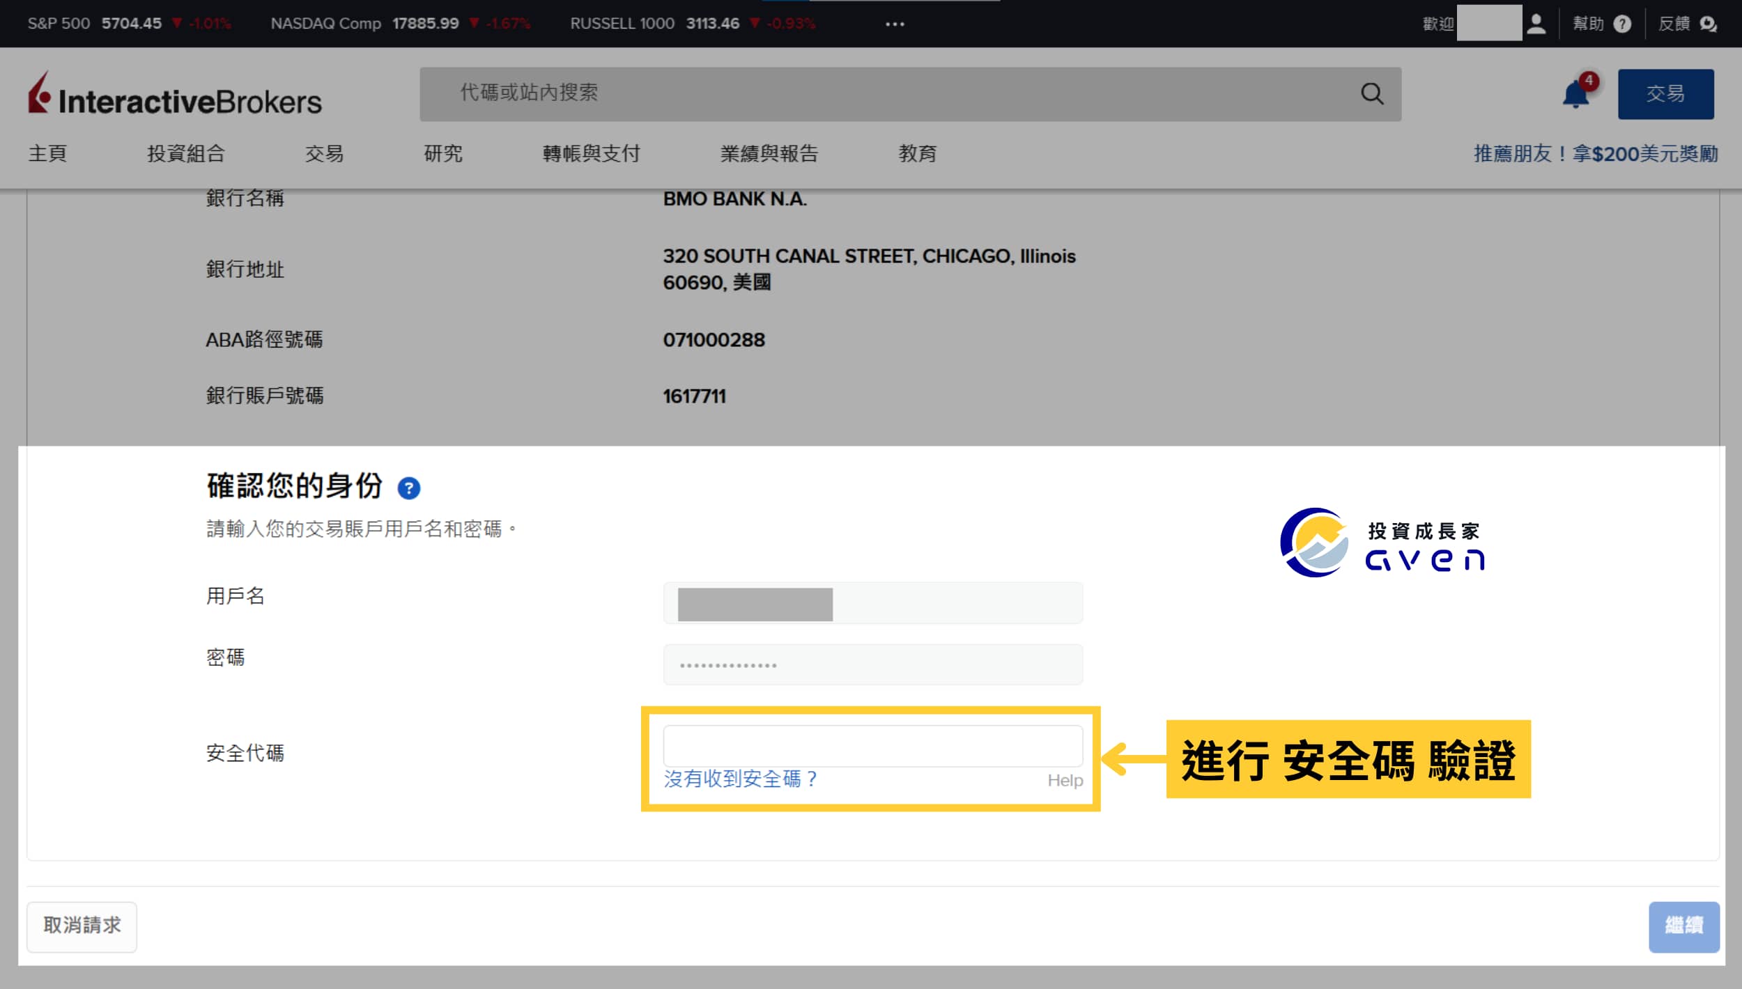
Task: Click the 取消請求 button
Action: [x=82, y=926]
